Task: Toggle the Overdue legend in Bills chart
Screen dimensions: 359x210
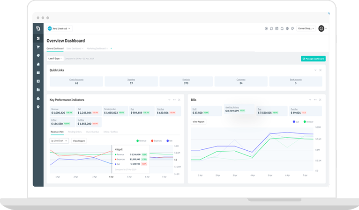Action: 308,122
